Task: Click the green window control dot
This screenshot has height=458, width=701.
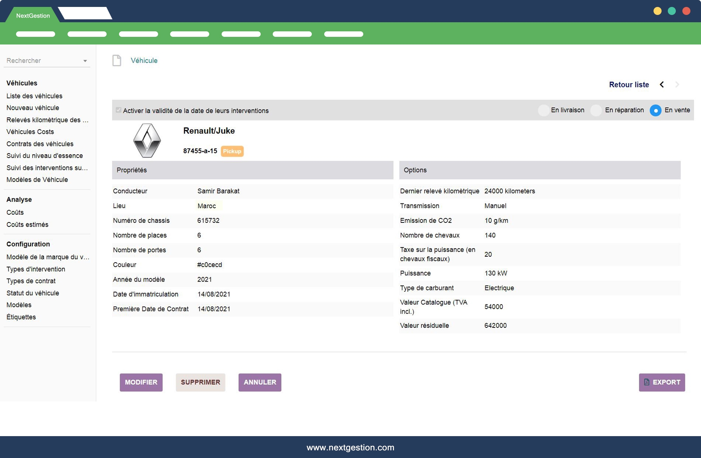Action: pyautogui.click(x=671, y=11)
